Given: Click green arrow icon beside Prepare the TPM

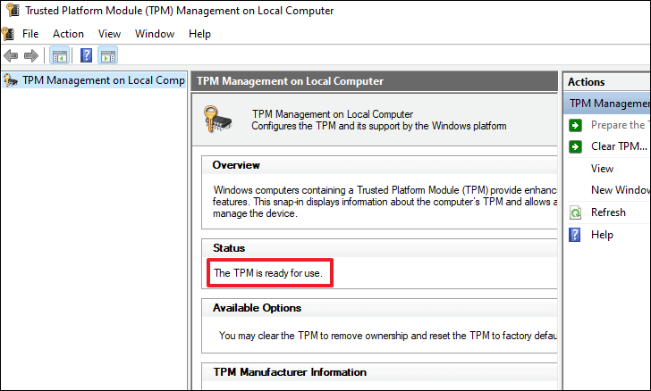Looking at the screenshot, I should click(x=576, y=125).
